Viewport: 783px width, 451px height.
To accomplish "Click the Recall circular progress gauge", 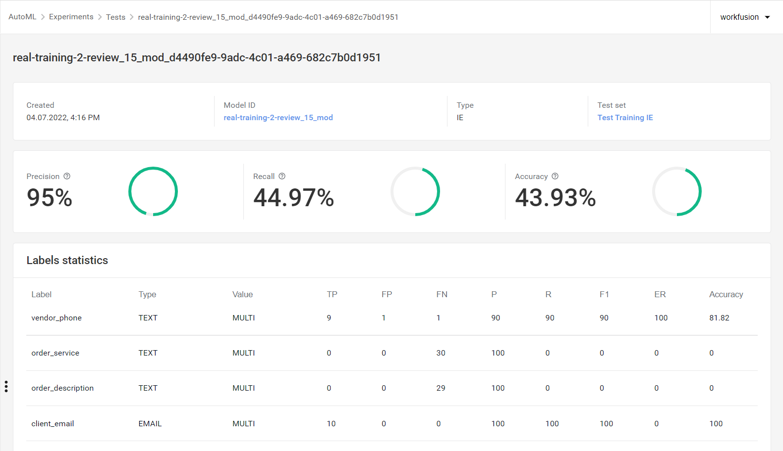I will coord(415,191).
